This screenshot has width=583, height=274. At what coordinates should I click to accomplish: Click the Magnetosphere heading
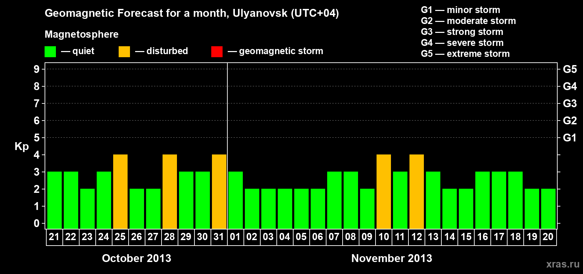coord(82,34)
